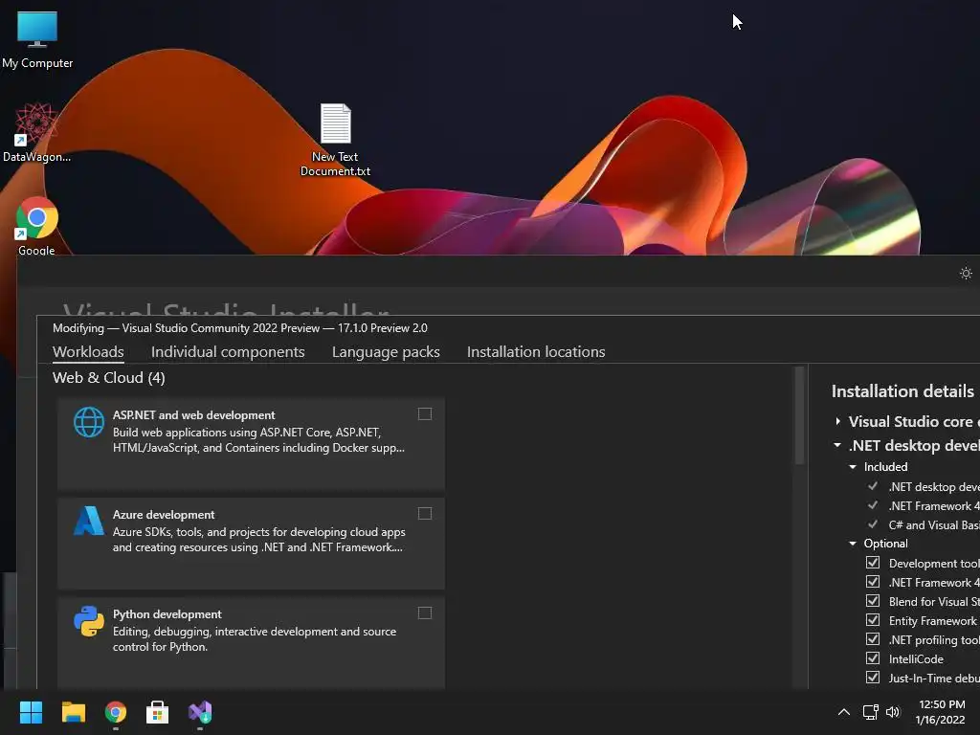
Task: Click the workloads list vertical scrollbar
Action: point(799,416)
